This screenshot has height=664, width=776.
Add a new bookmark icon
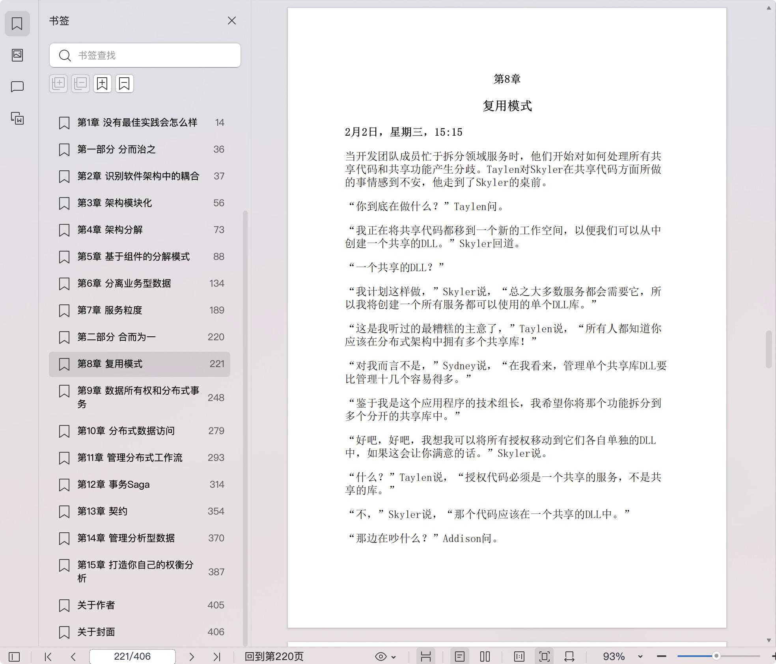click(x=103, y=84)
